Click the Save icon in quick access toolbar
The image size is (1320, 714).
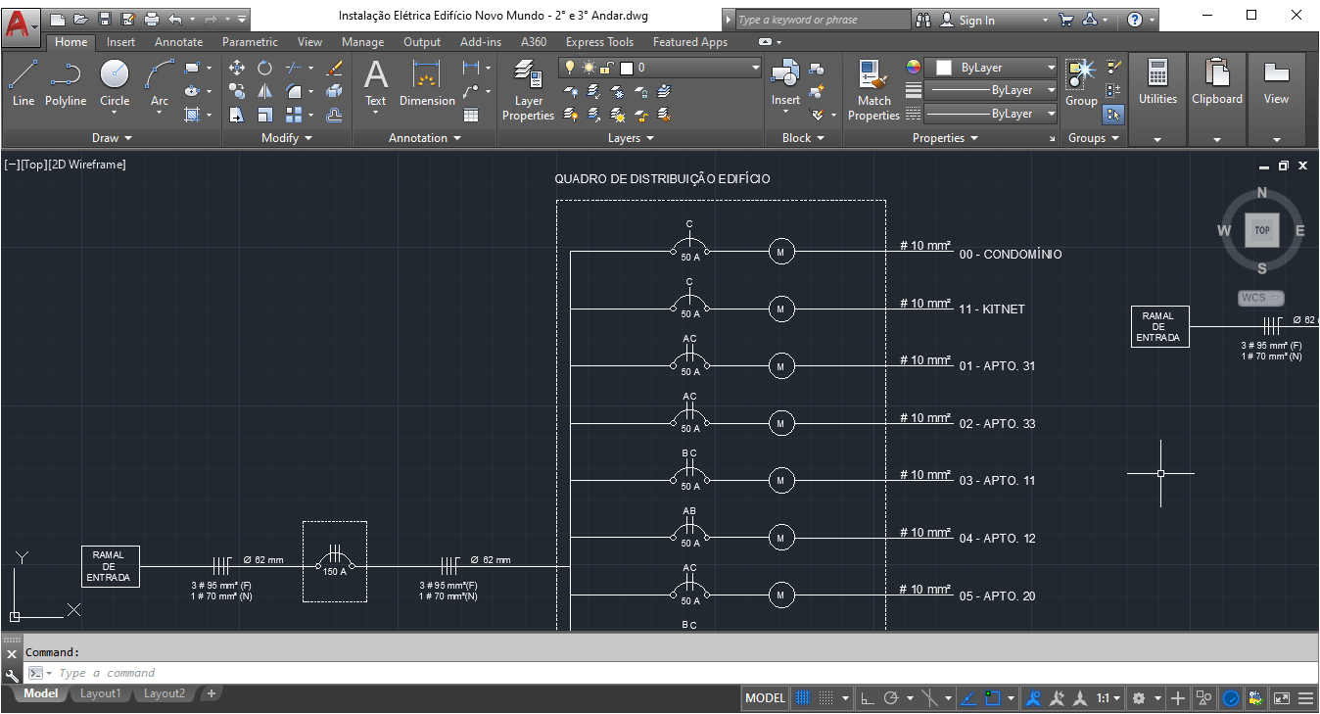104,19
